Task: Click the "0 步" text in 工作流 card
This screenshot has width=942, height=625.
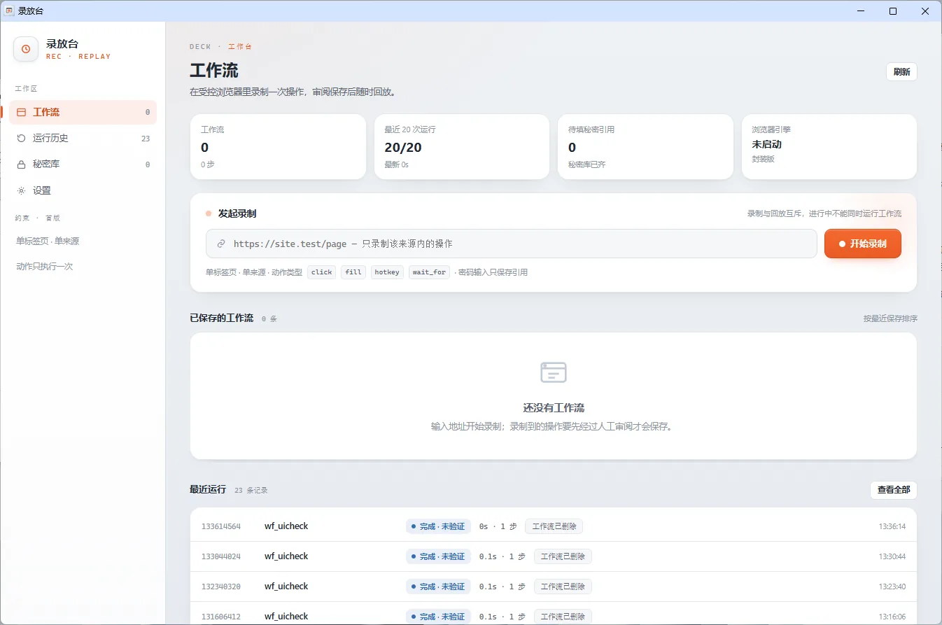Action: click(208, 164)
